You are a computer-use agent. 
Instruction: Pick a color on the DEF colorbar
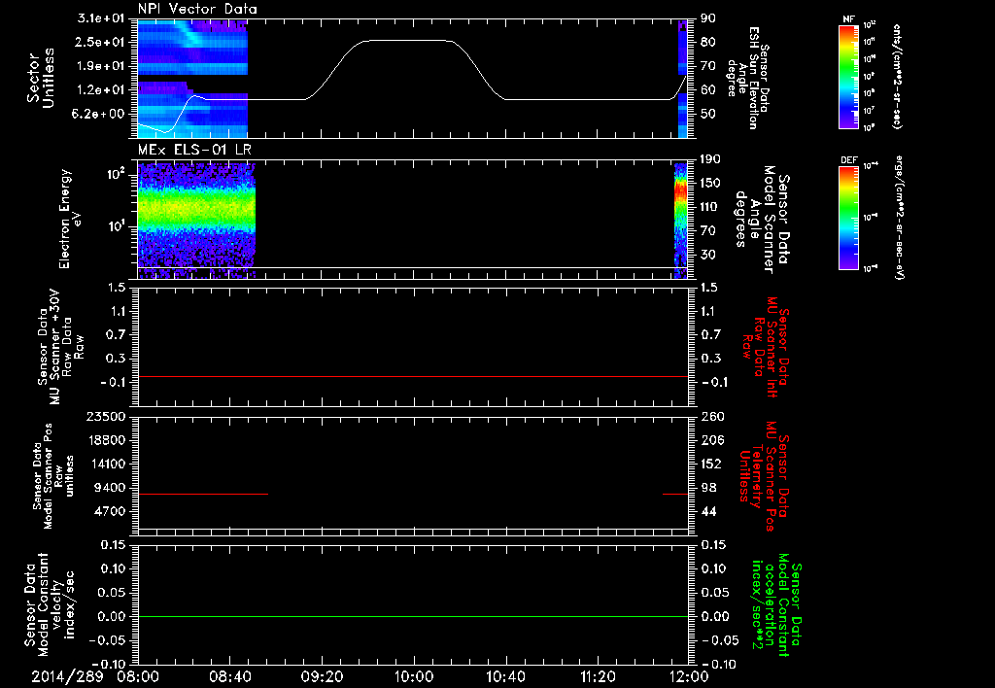[x=849, y=218]
